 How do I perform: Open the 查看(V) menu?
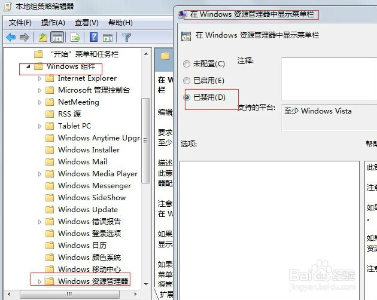[x=87, y=23]
